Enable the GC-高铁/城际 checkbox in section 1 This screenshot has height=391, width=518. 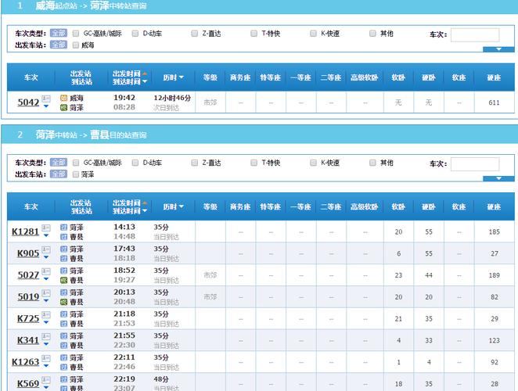click(76, 34)
